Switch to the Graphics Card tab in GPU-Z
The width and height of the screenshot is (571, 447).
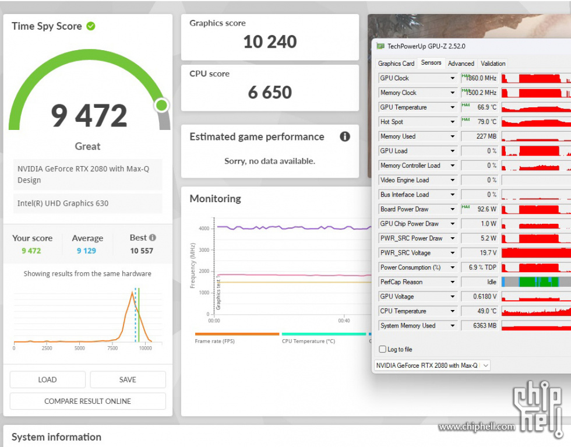click(396, 64)
